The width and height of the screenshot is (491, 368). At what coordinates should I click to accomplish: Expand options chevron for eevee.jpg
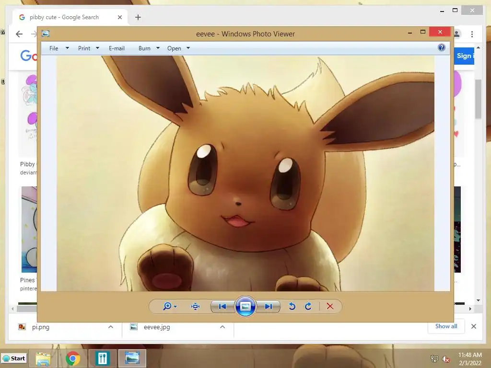coord(222,327)
